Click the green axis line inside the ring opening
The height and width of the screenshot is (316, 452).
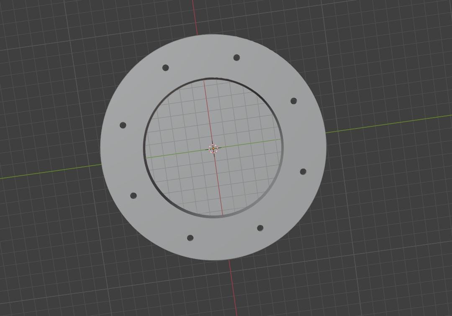coord(248,144)
